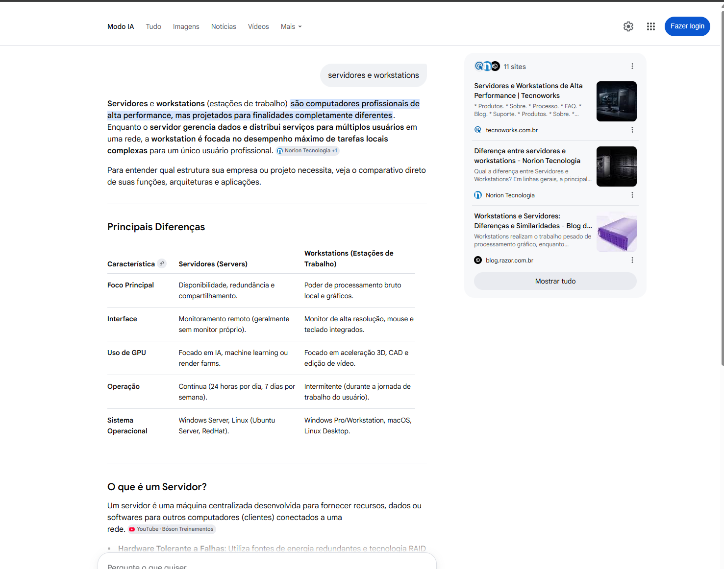The width and height of the screenshot is (724, 569).
Task: Click the 'tecnoworks.com.br' source name
Action: [x=512, y=130]
